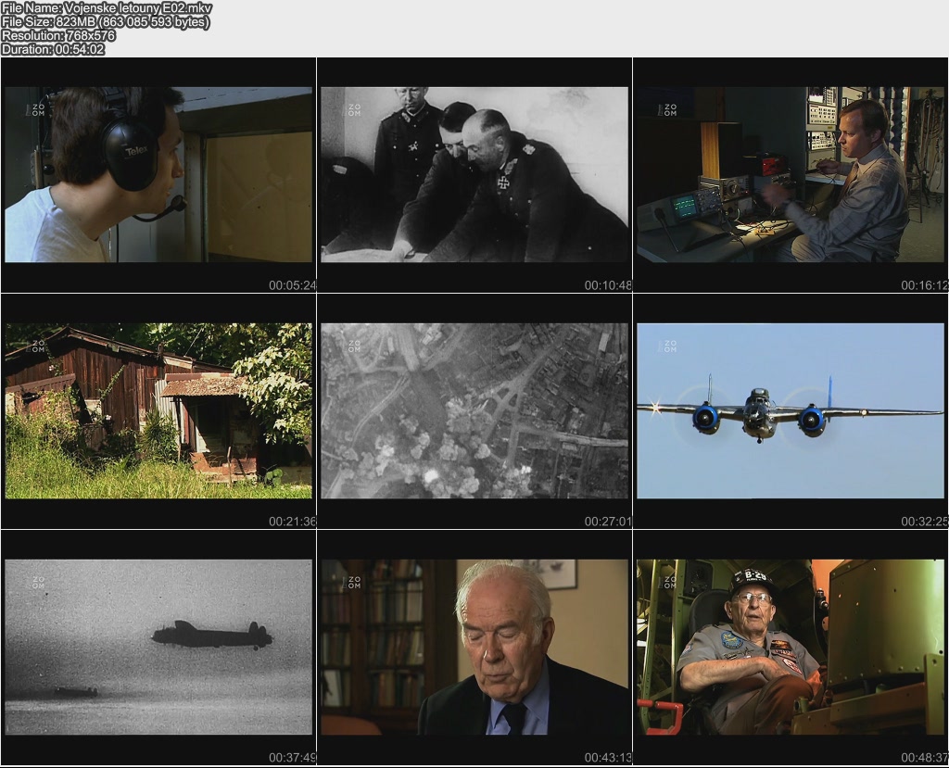Click the 00:05:24 timestamp

(x=292, y=285)
